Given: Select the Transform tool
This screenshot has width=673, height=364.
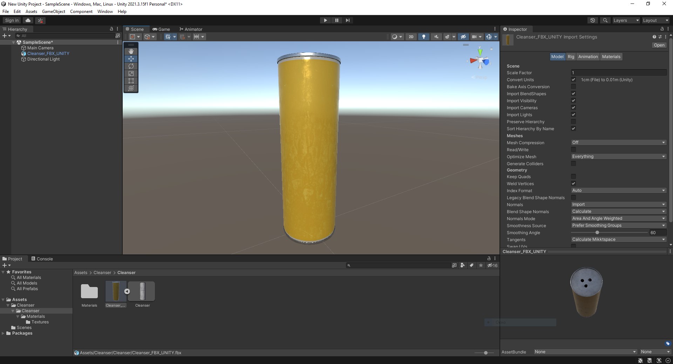Looking at the screenshot, I should [131, 88].
